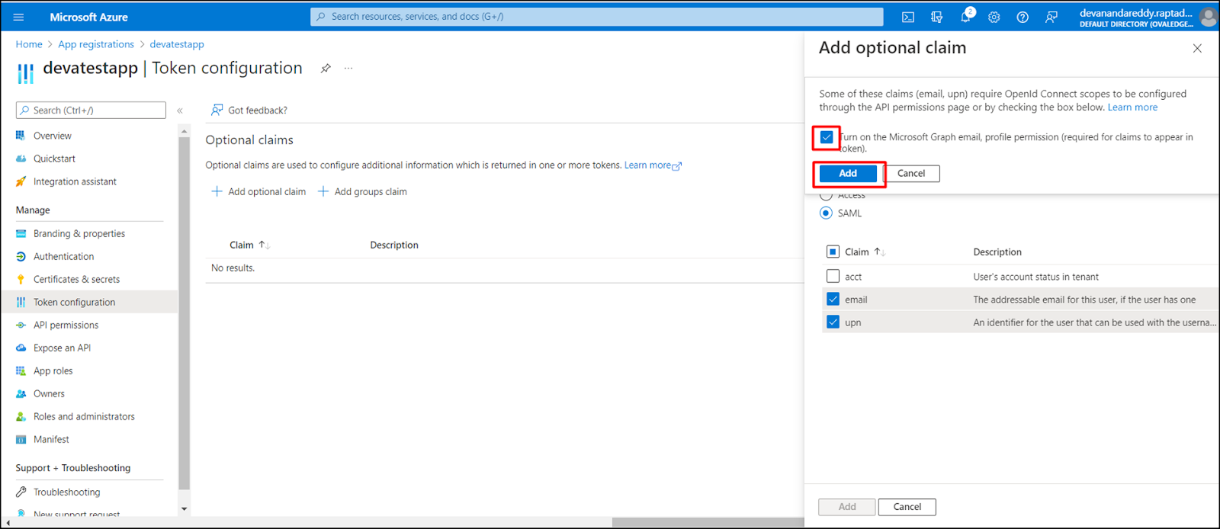Click the Microsoft Azure logo text
This screenshot has width=1220, height=529.
88,17
